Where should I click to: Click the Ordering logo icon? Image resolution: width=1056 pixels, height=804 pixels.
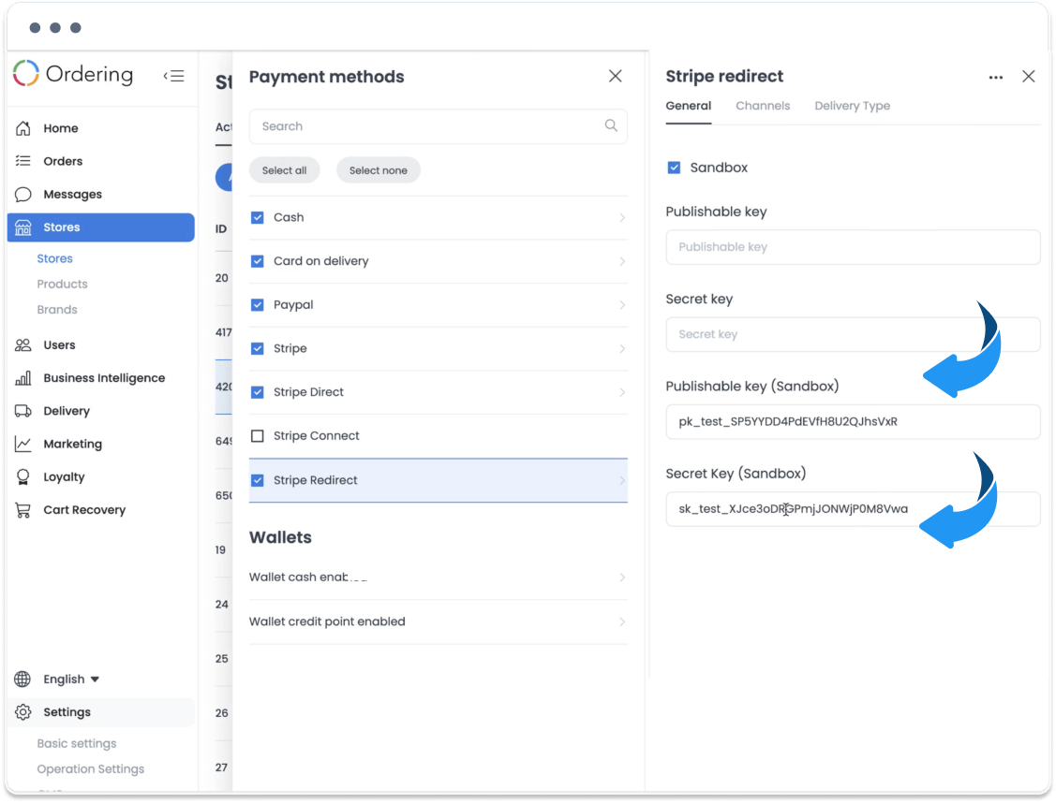coord(25,73)
